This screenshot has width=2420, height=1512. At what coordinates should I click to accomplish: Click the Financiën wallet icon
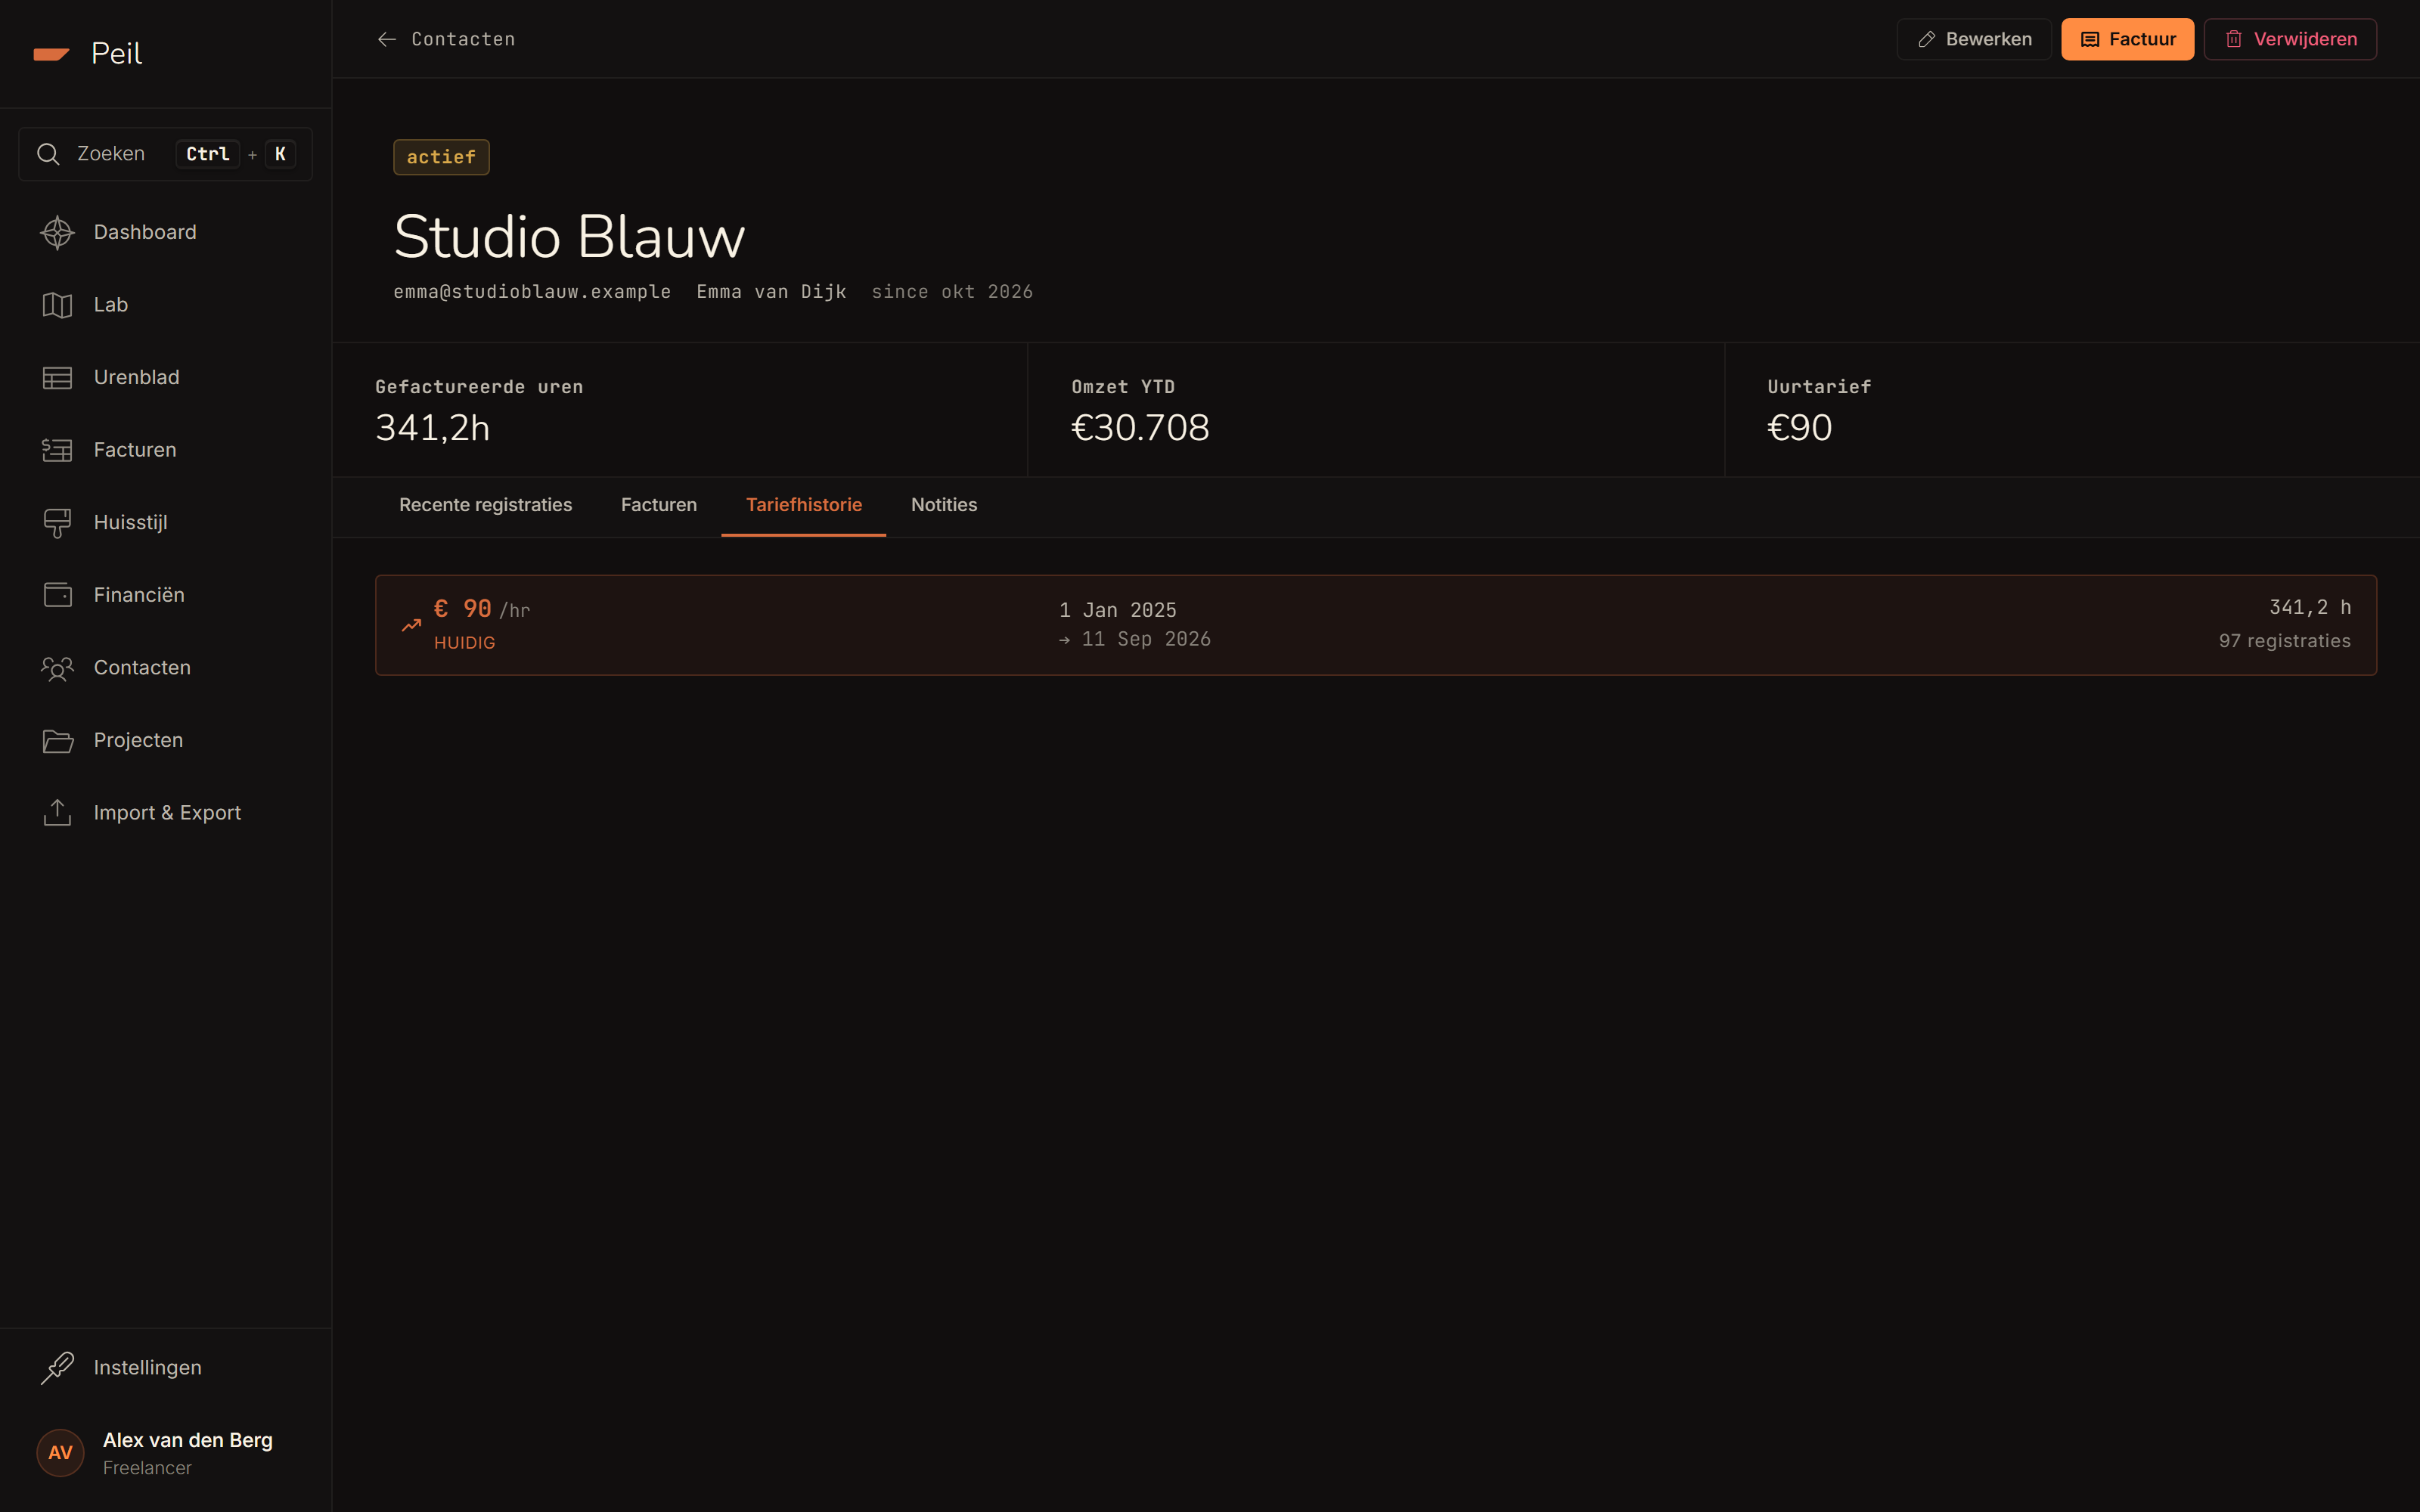(57, 595)
